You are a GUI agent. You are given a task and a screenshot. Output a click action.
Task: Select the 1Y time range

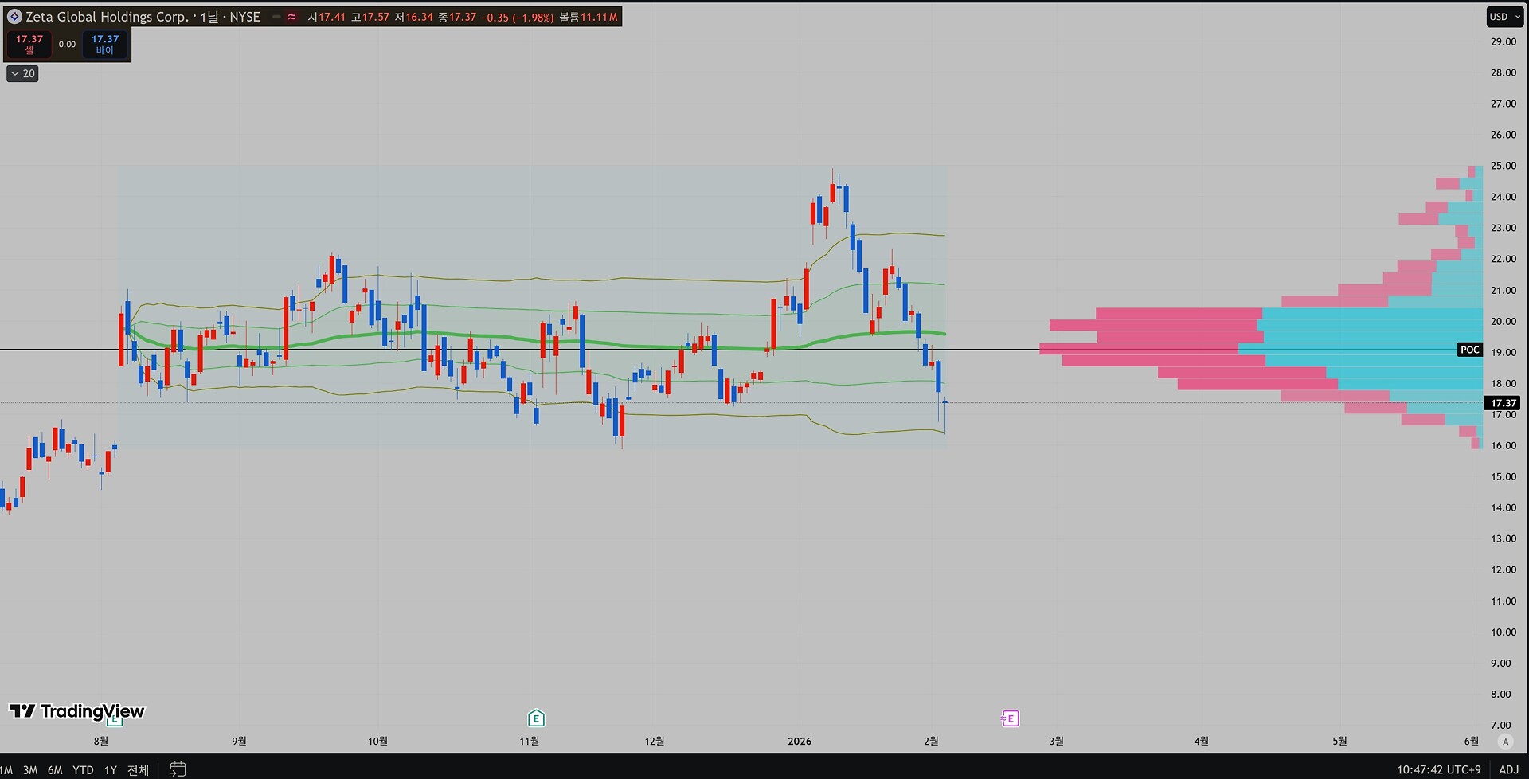pos(111,769)
